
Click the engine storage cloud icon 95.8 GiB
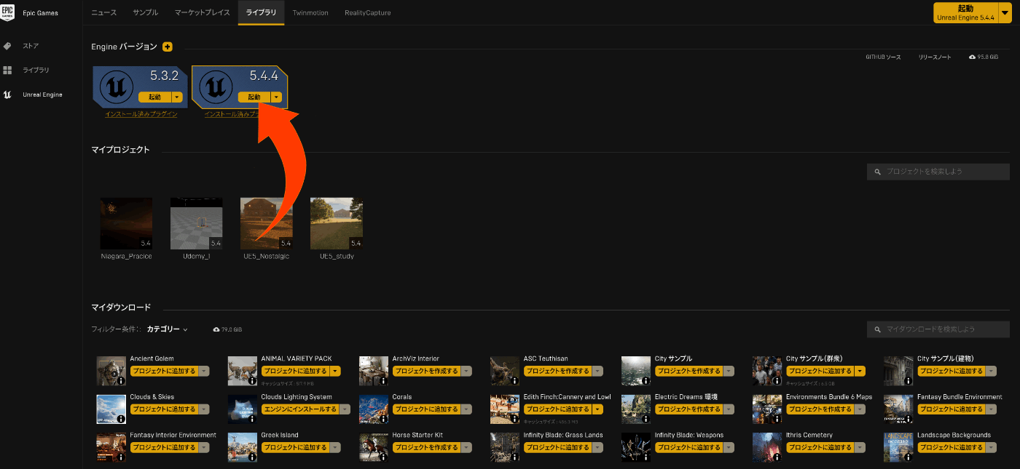pos(973,57)
